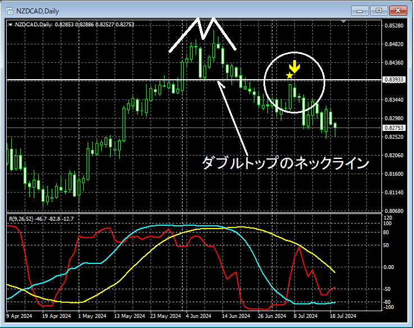Click price scale value 0.81140

(394, 193)
